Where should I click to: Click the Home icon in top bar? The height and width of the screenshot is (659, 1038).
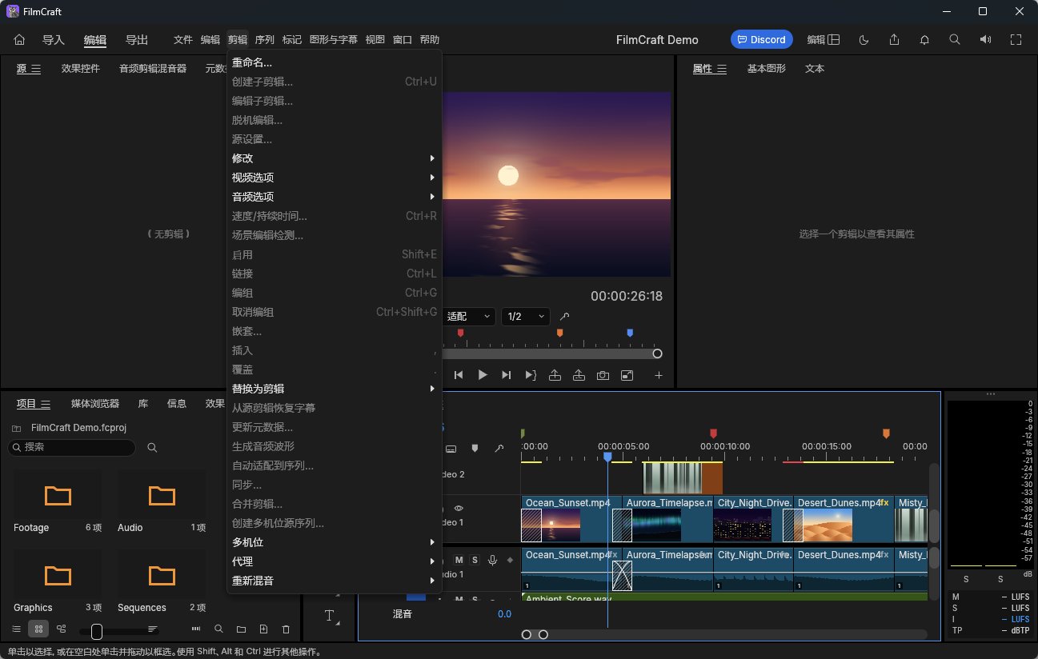20,39
